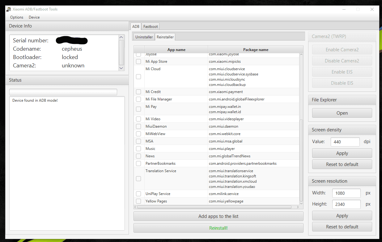Sort by the Package name column header
382x242 pixels.
click(256, 49)
